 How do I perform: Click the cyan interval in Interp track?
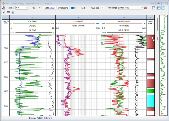coord(150,101)
